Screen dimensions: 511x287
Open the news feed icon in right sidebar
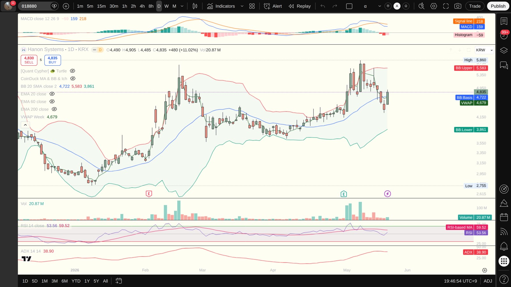pyautogui.click(x=504, y=232)
